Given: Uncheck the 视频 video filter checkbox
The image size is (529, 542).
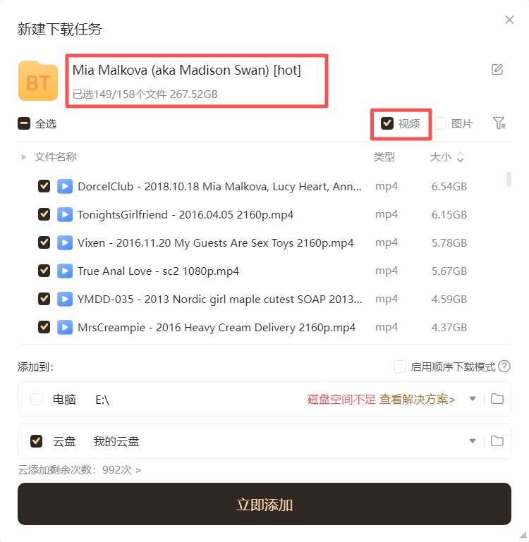Looking at the screenshot, I should point(387,123).
